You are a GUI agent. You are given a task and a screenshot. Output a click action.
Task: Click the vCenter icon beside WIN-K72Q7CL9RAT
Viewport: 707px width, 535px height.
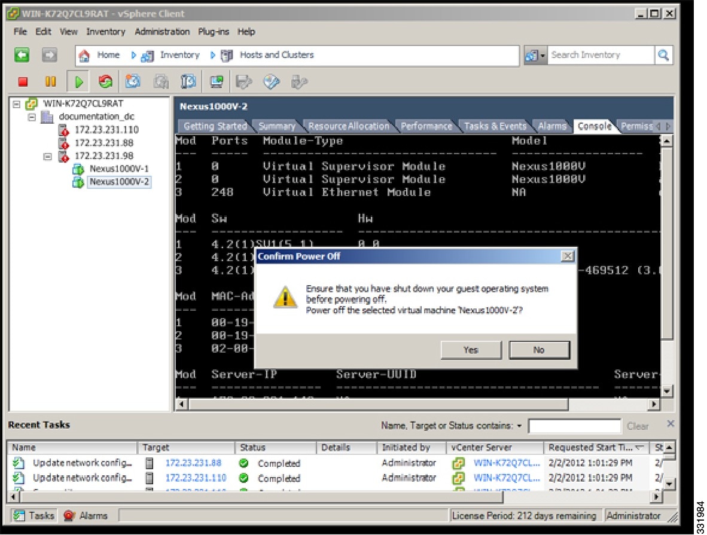coord(31,104)
